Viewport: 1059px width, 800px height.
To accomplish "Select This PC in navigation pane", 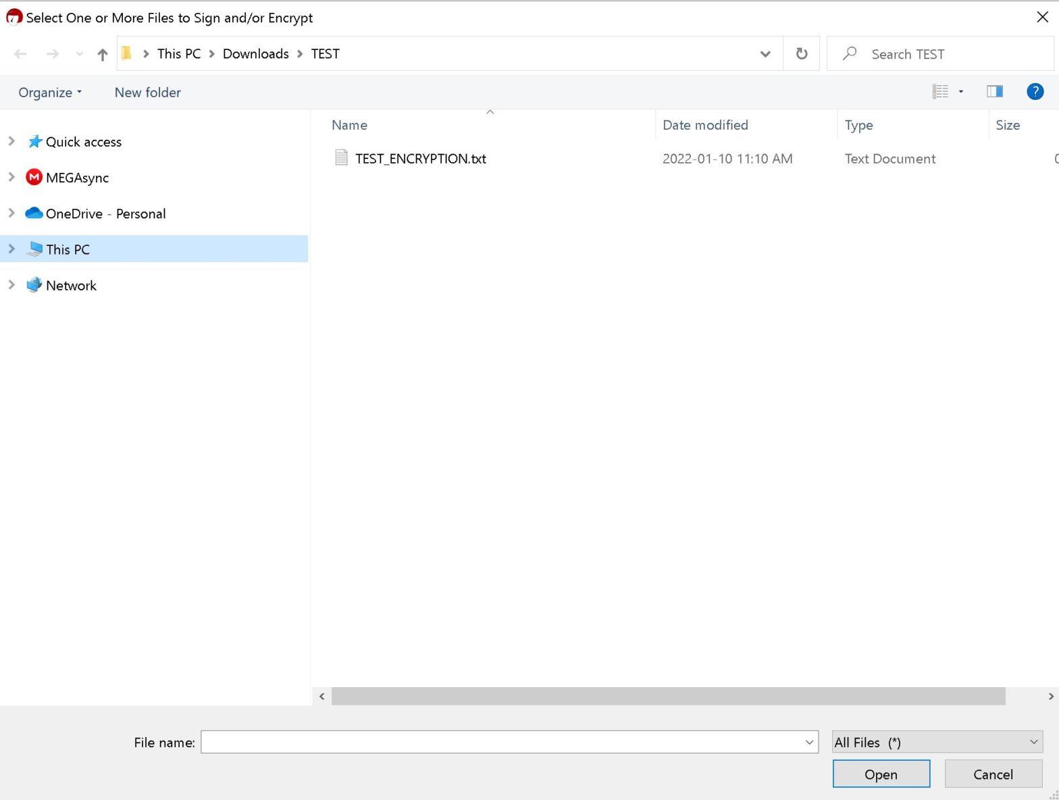I will (154, 249).
